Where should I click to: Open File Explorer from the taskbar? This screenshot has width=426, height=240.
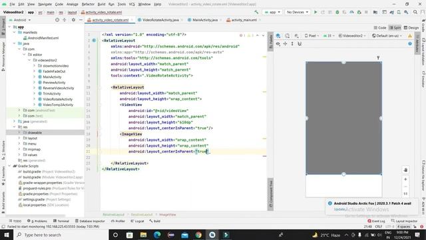[143, 235]
